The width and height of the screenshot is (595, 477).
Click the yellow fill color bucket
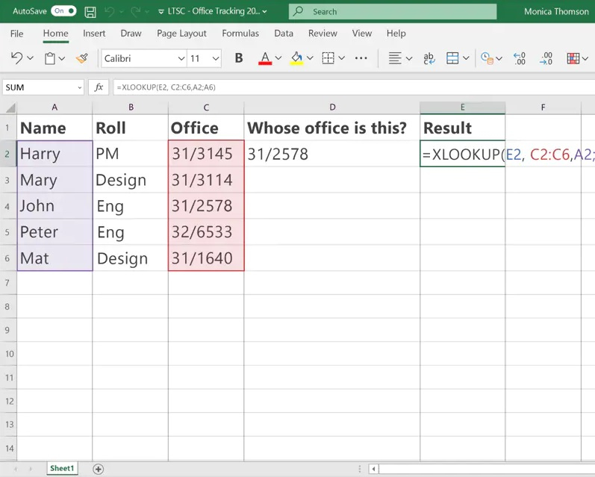coord(296,58)
